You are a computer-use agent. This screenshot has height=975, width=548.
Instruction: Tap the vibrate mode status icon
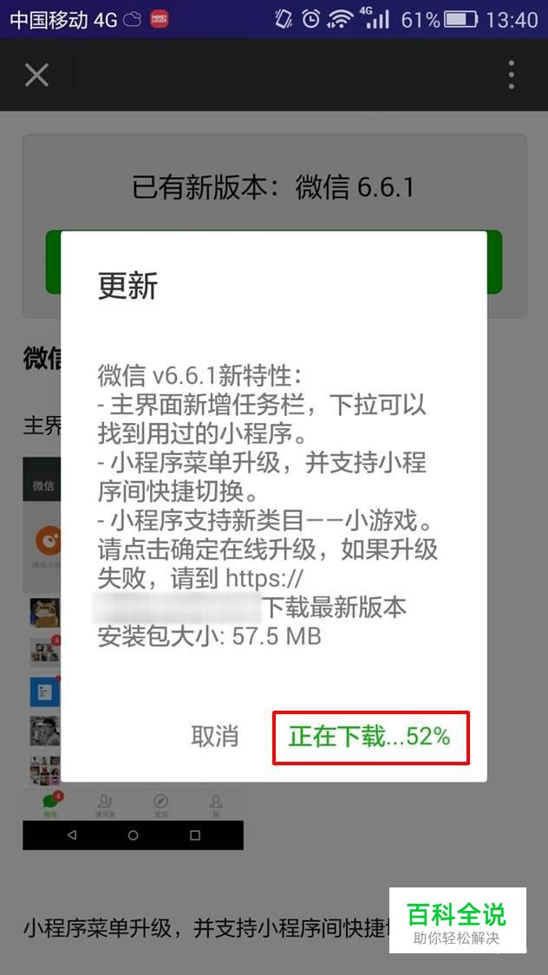point(284,19)
